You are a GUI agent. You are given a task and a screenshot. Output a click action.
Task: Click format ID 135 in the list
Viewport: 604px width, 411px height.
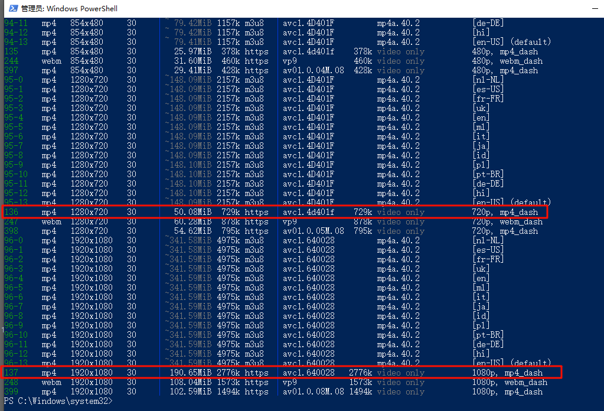pyautogui.click(x=11, y=51)
